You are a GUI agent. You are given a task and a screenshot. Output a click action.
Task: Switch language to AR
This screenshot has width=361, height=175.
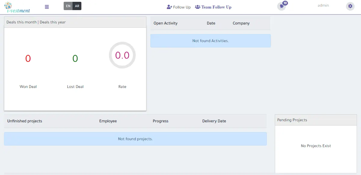coord(77,6)
